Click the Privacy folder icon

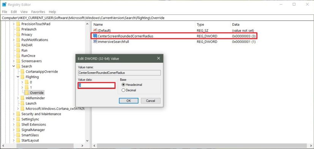(18, 34)
